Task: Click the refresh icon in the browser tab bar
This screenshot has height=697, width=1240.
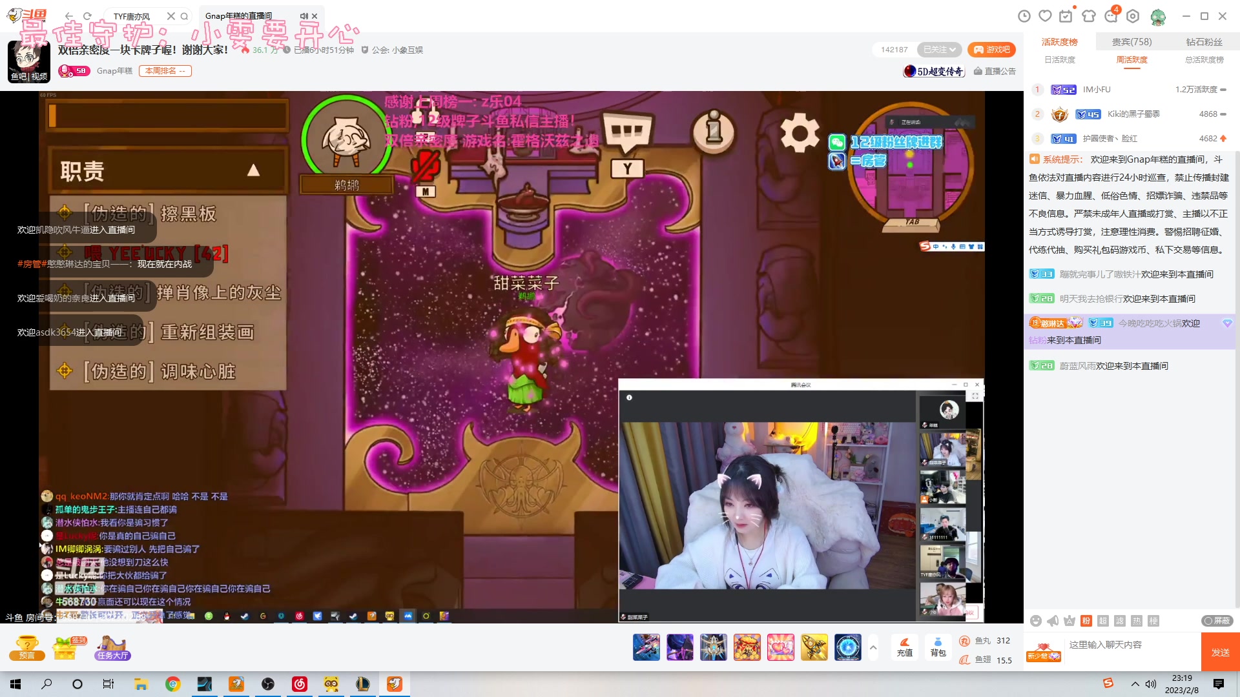Action: point(87,16)
